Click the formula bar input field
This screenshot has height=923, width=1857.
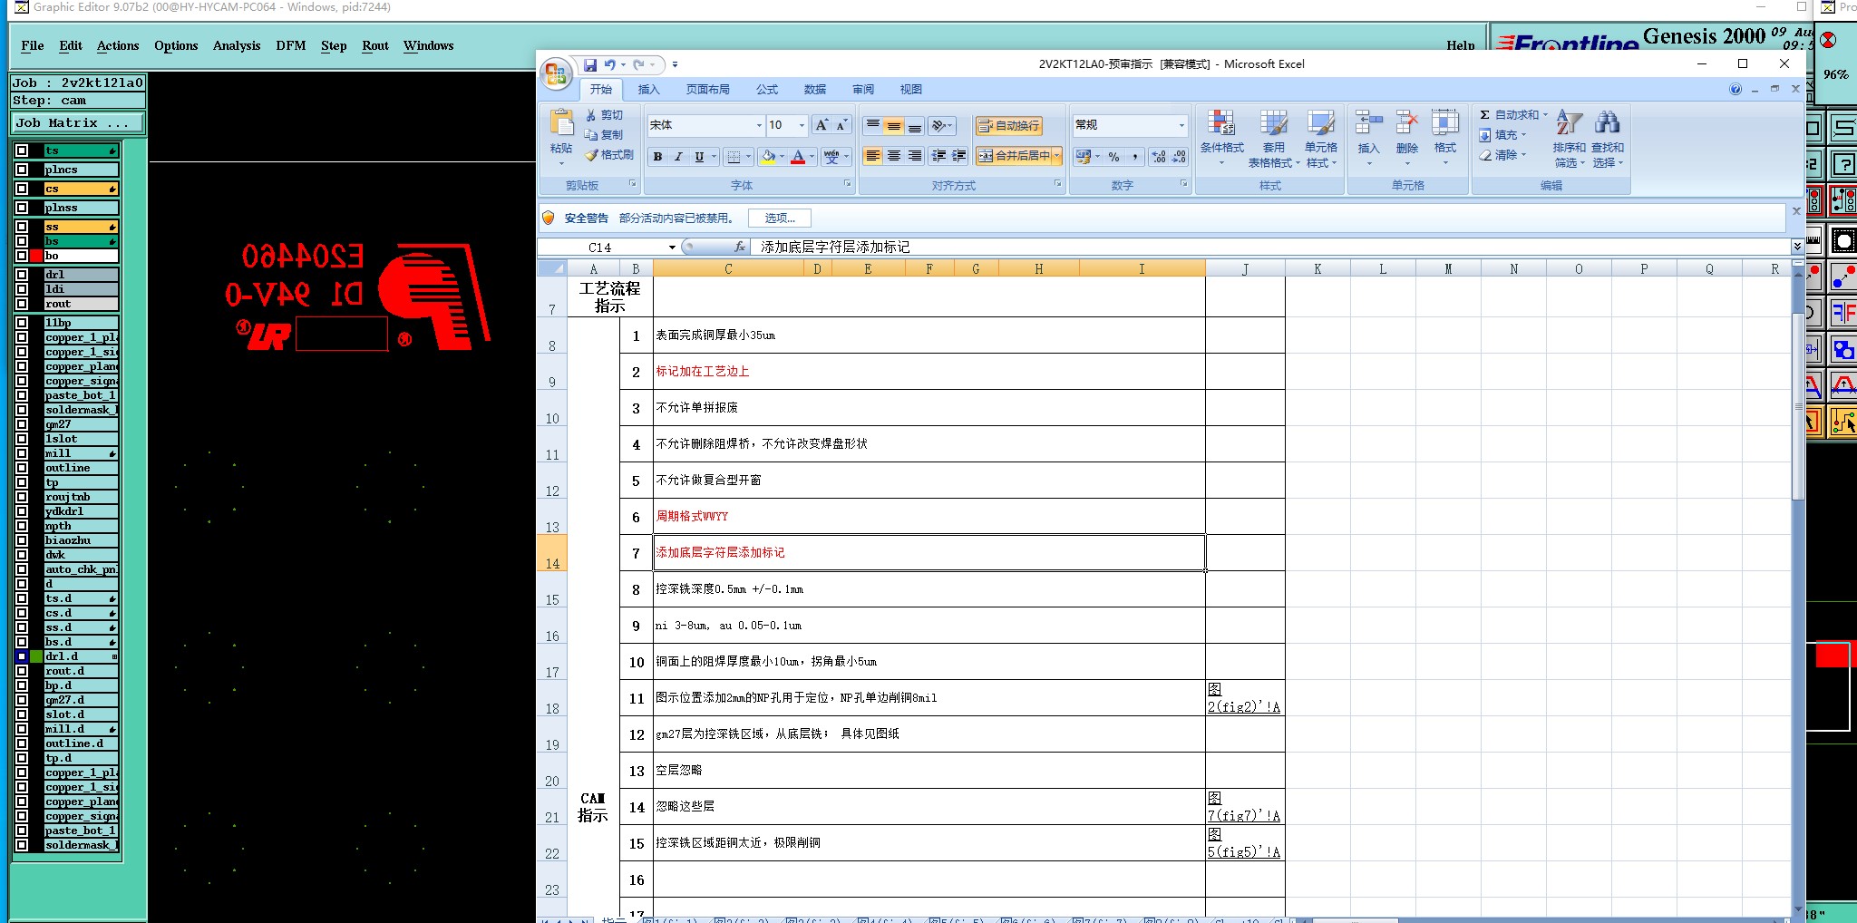click(x=1269, y=247)
